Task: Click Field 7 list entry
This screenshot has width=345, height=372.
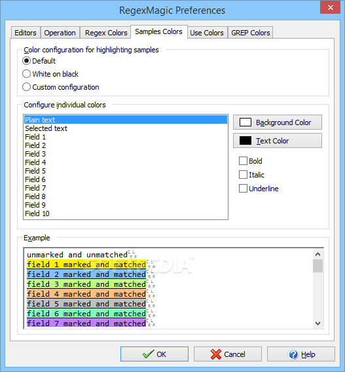Action: click(x=126, y=188)
